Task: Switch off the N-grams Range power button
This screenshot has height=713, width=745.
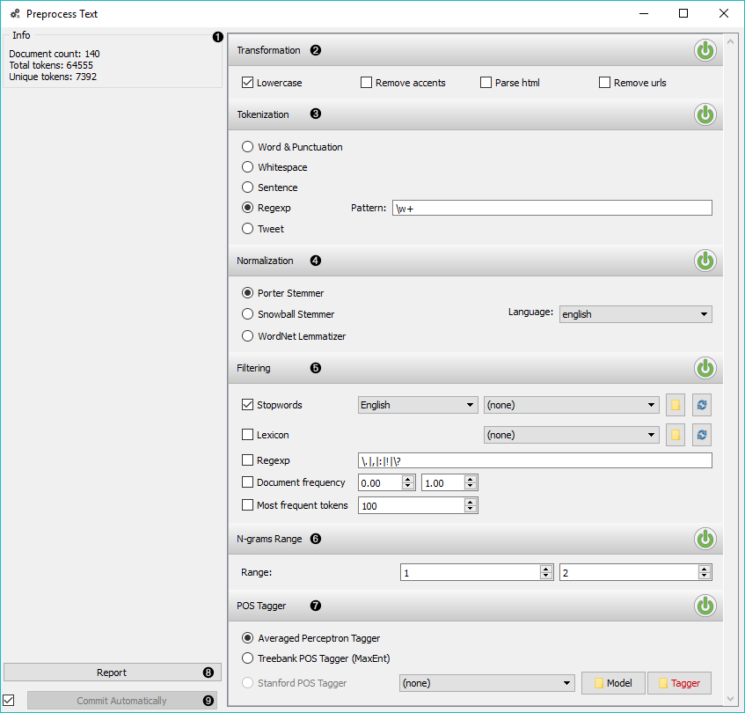Action: point(705,539)
